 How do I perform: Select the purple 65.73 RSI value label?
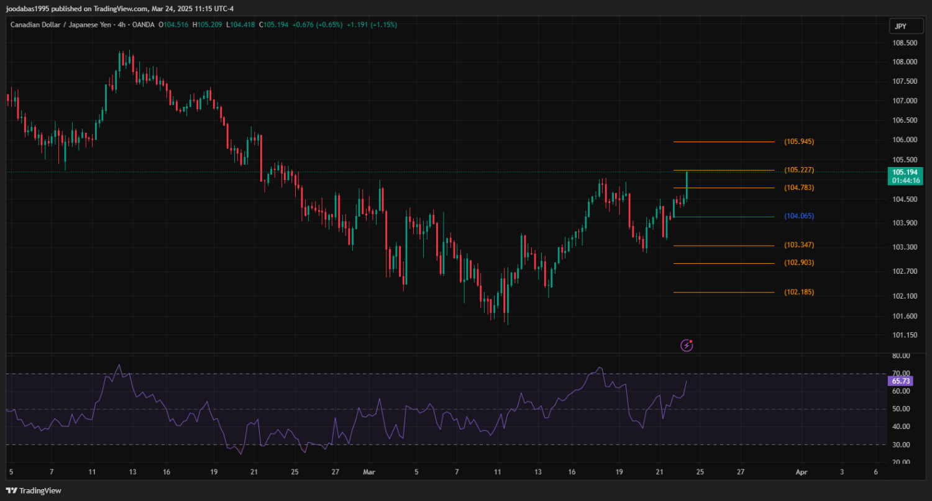(900, 381)
